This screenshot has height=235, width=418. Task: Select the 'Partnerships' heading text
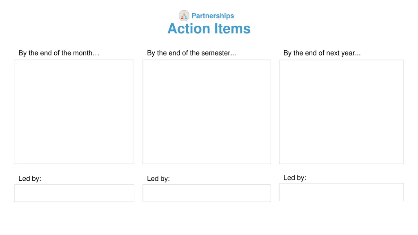tap(213, 16)
